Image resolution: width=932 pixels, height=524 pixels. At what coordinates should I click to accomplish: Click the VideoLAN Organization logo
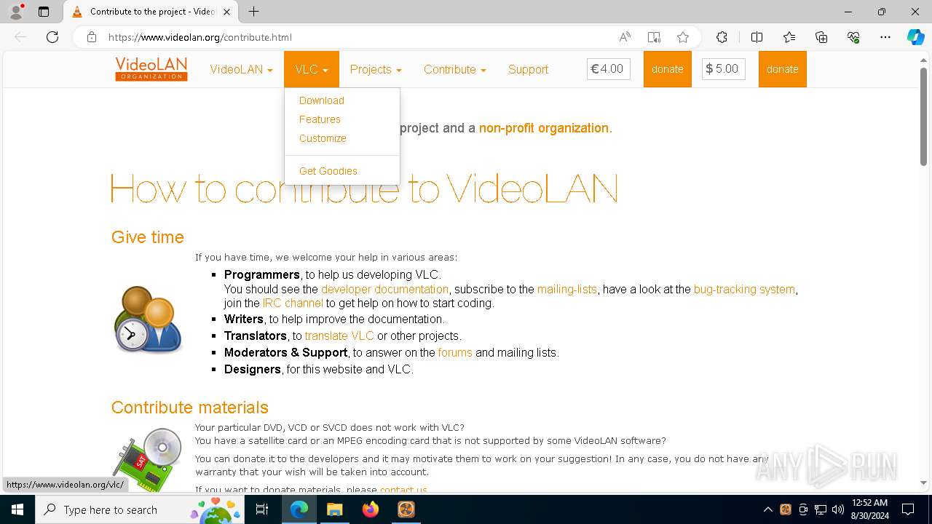tap(151, 69)
